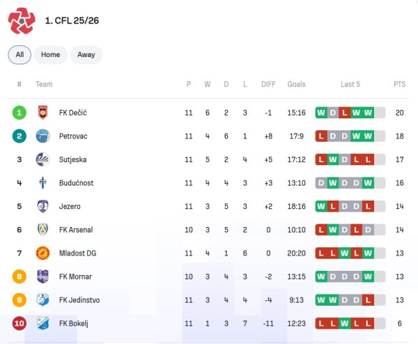Click Sutjeska team crest icon

coord(42,159)
